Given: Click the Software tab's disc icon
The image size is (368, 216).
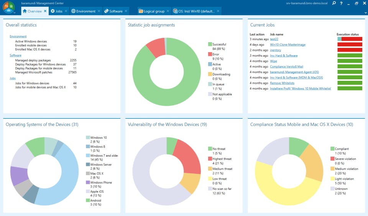Looking at the screenshot, I should pyautogui.click(x=107, y=11).
